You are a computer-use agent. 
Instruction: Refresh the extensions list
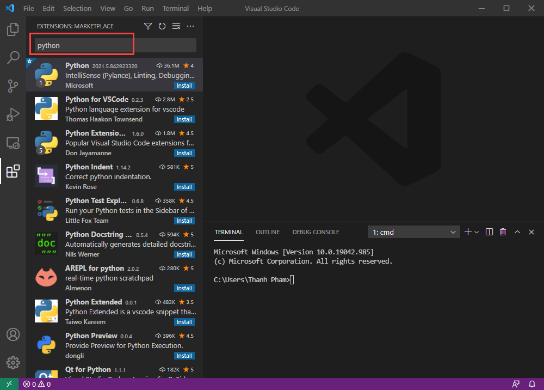(x=162, y=26)
